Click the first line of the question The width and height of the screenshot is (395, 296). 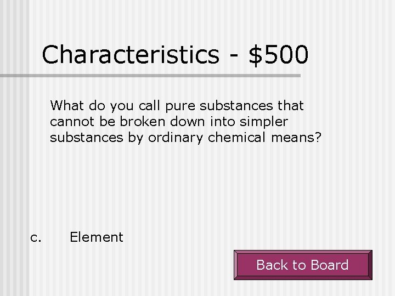pos(177,106)
